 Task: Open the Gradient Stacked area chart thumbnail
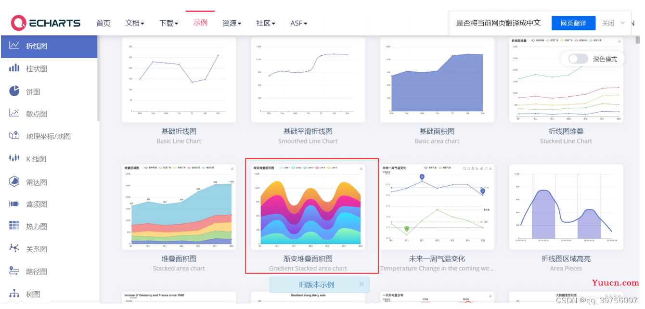pyautogui.click(x=308, y=207)
